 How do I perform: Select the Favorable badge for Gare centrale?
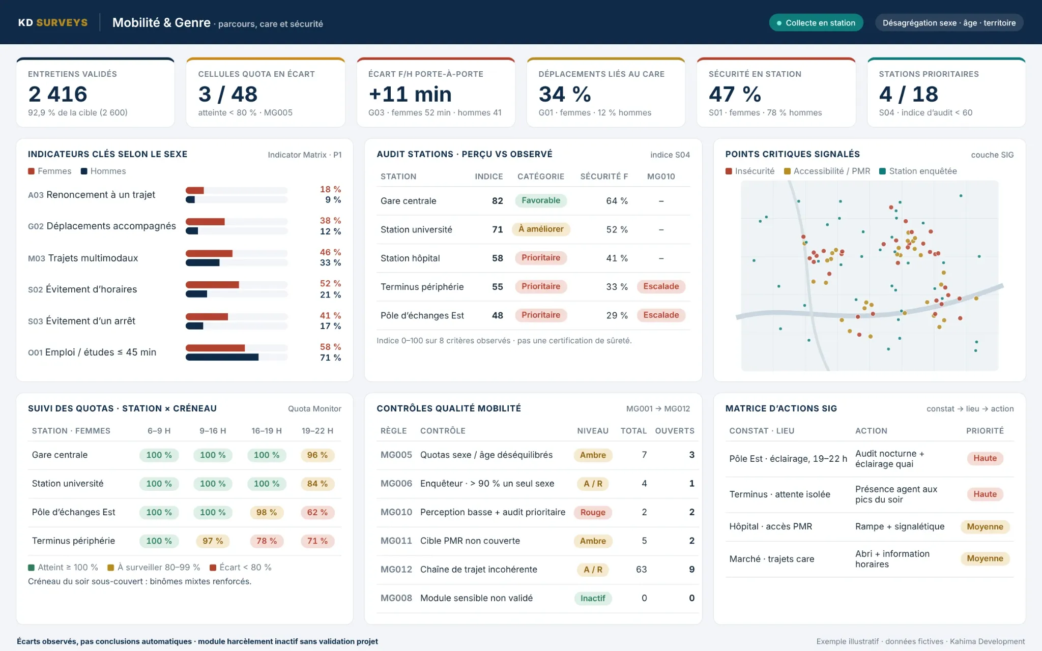pos(540,200)
